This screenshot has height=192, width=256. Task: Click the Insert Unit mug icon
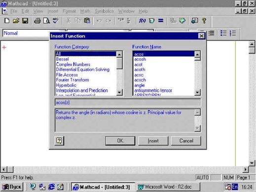[x=151, y=21]
